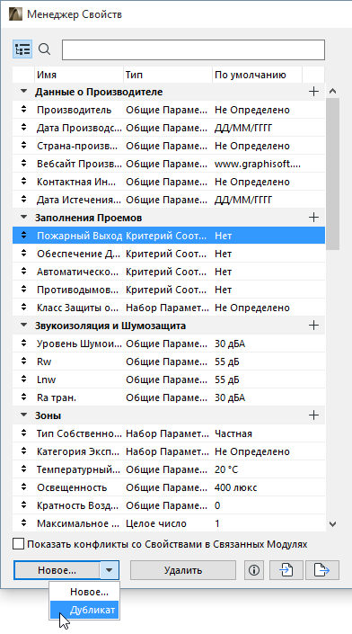Click the Удалить button
This screenshot has height=634, width=352.
coord(183,570)
